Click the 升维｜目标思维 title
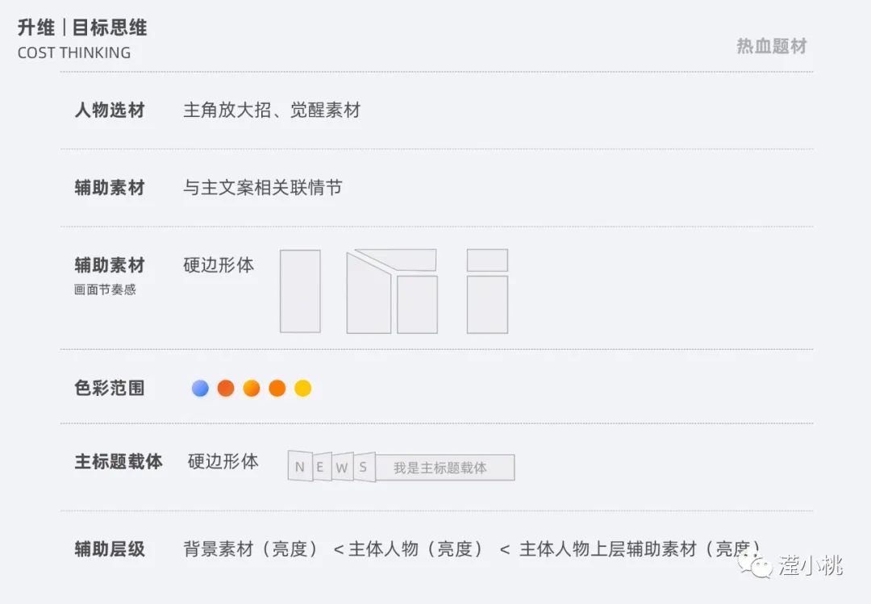The image size is (871, 604). [x=82, y=28]
